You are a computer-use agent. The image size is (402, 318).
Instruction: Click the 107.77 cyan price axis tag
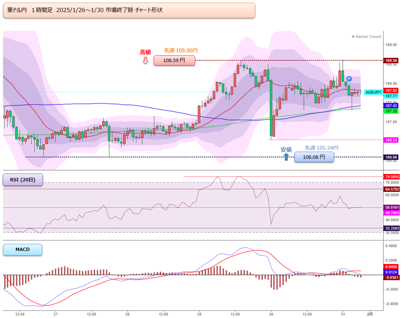tap(391, 96)
